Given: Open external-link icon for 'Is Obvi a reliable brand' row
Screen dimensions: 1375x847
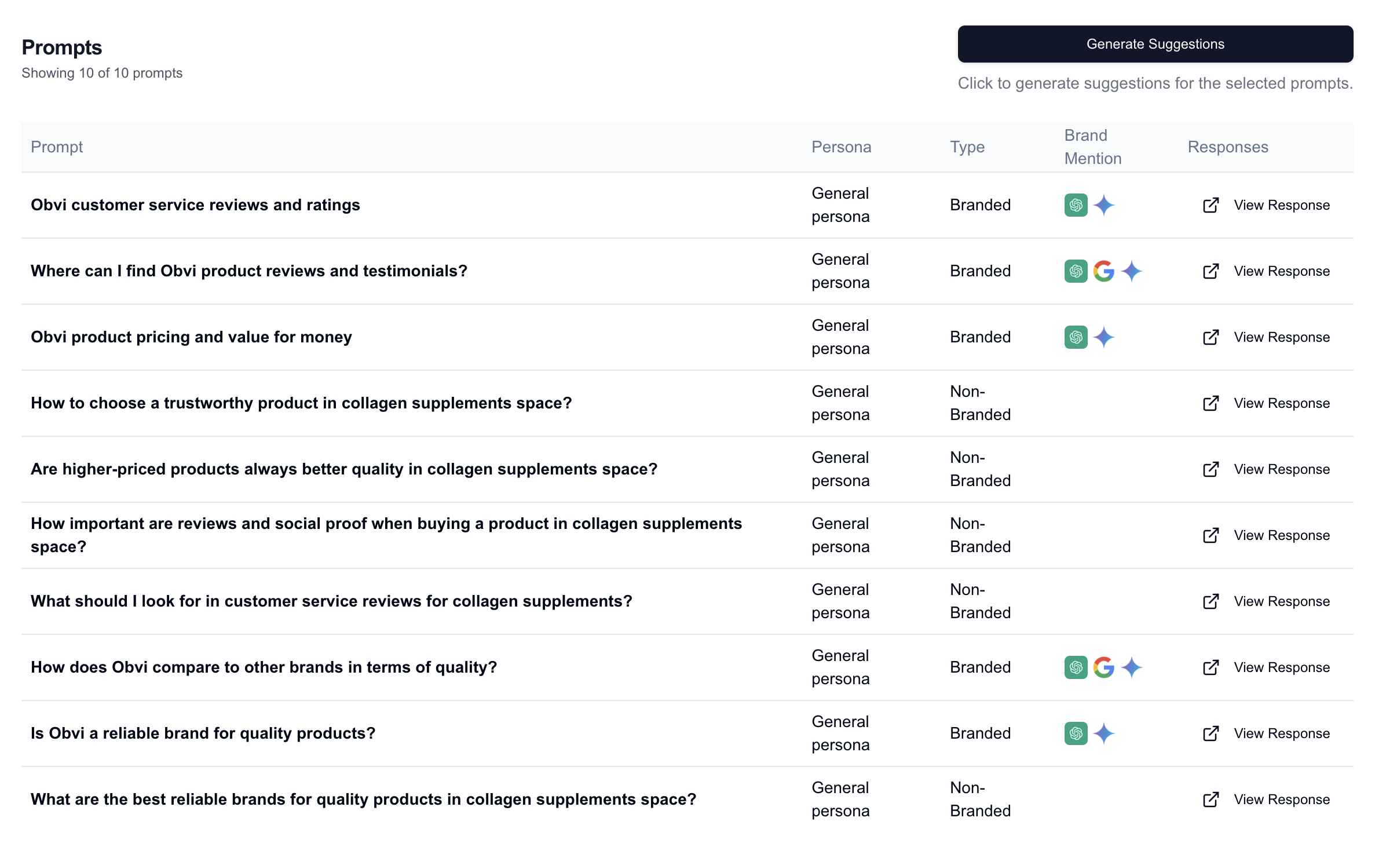Looking at the screenshot, I should pyautogui.click(x=1211, y=733).
